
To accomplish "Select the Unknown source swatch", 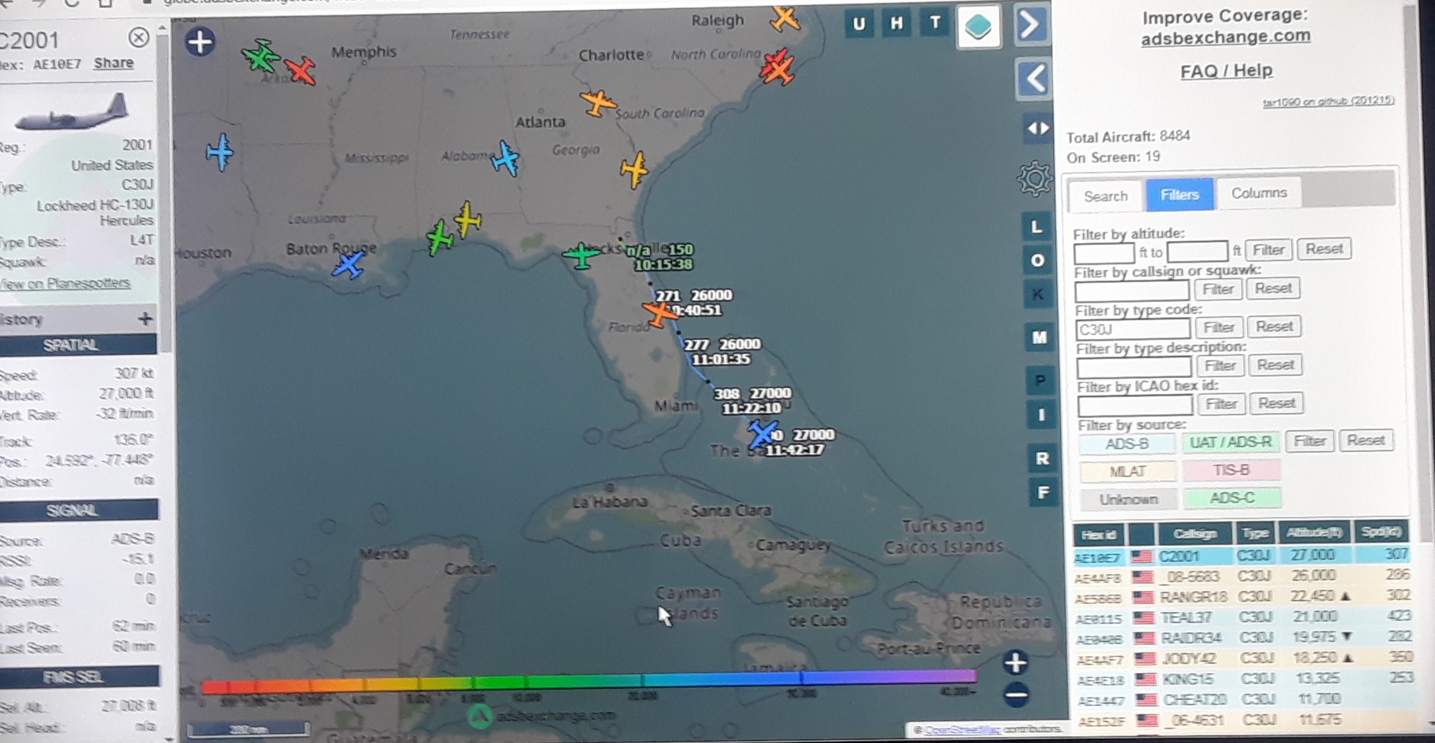I will tap(1129, 499).
